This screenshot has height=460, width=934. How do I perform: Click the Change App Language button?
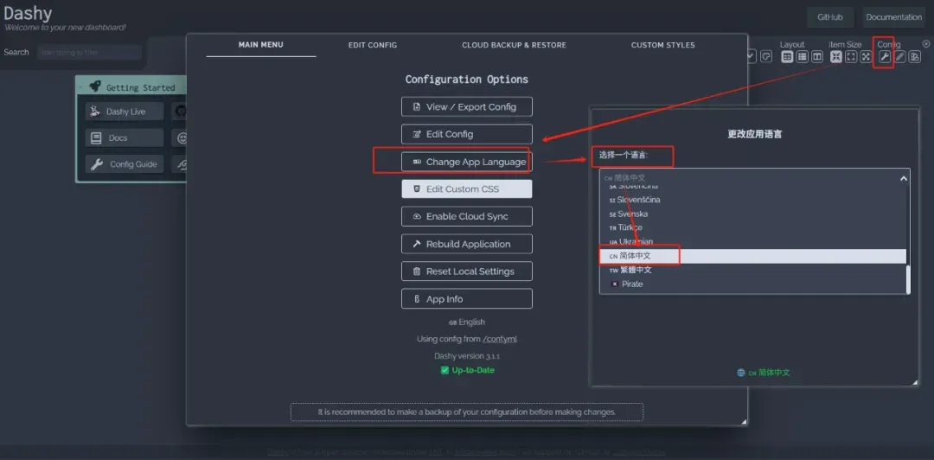[x=467, y=162]
